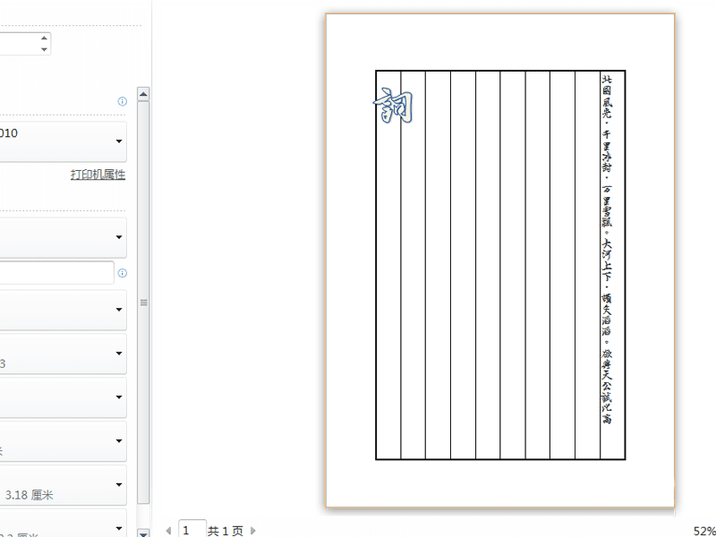Open the settings dropdown directly above the margins dropdown

coord(63,441)
